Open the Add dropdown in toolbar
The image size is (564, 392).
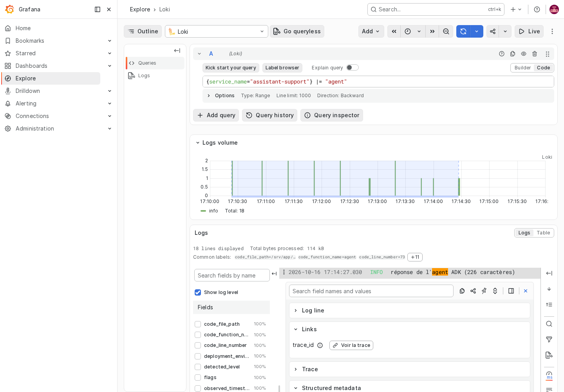pos(371,31)
